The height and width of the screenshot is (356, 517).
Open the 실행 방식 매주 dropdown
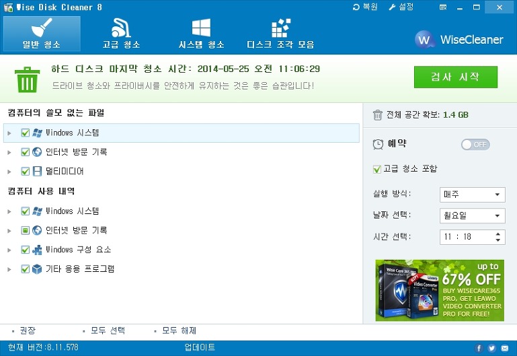(472, 195)
